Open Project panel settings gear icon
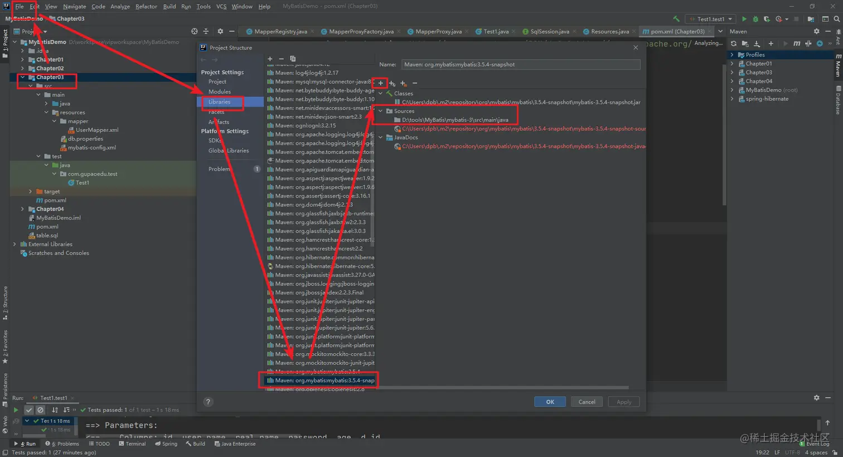This screenshot has width=843, height=457. (x=220, y=31)
